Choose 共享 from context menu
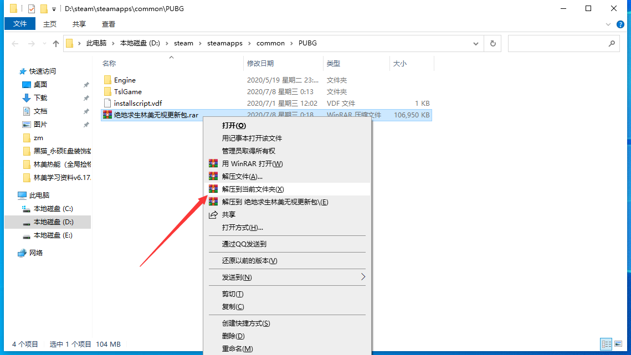The image size is (631, 355). point(288,214)
